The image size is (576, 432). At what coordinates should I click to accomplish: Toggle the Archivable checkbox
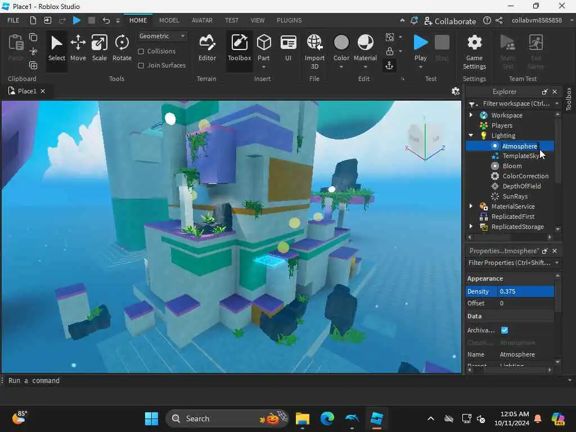[x=505, y=330]
